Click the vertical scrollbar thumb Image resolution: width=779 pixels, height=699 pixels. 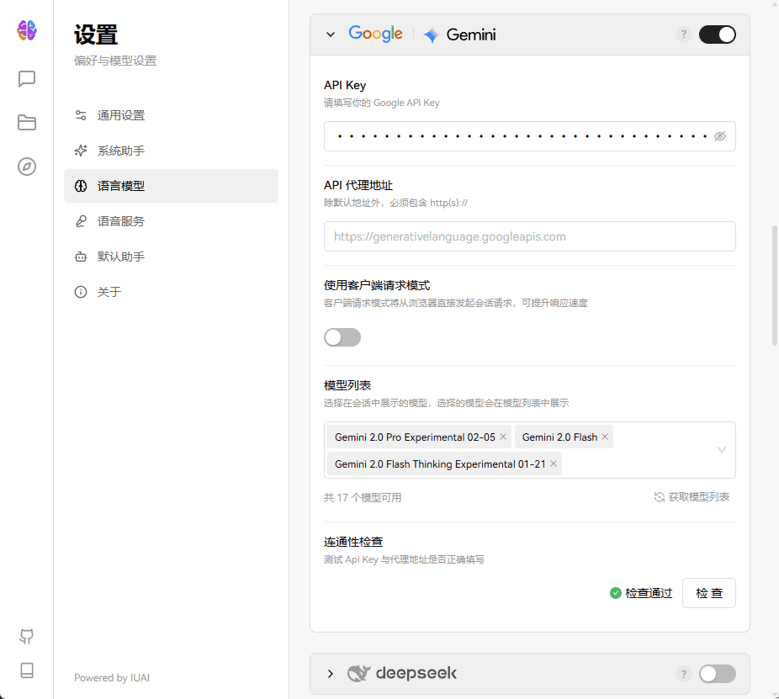click(x=774, y=285)
